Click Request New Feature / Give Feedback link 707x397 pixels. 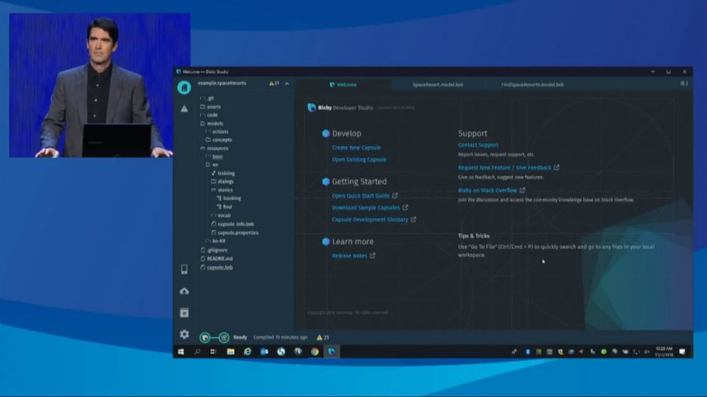tap(505, 167)
